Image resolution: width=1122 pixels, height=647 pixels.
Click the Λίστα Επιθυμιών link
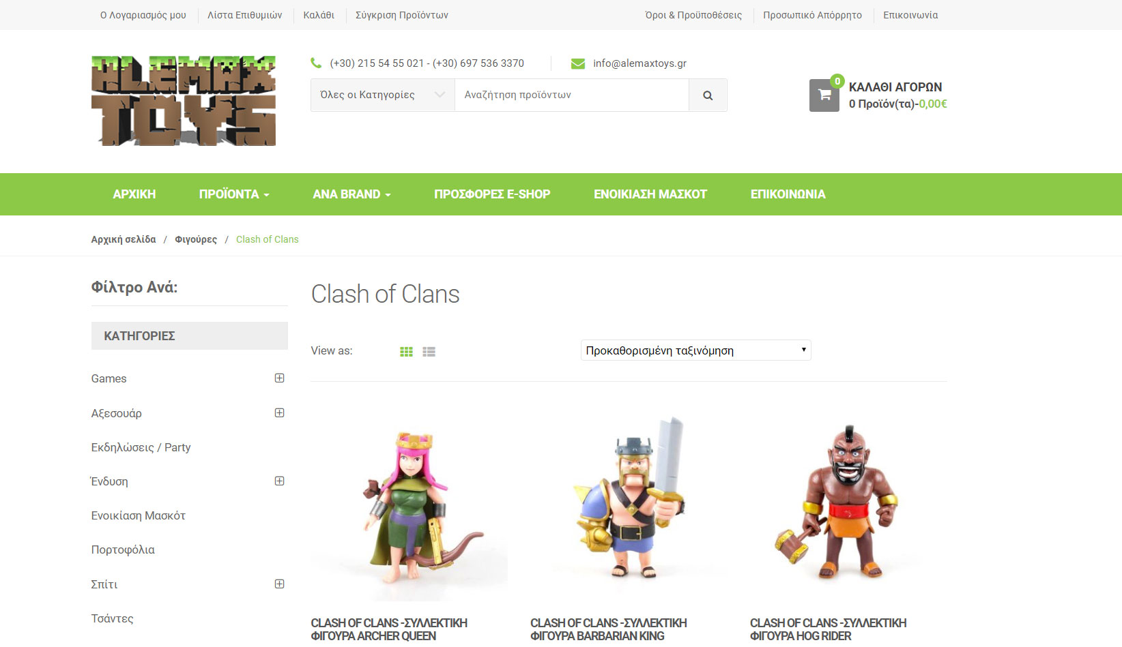(x=245, y=15)
